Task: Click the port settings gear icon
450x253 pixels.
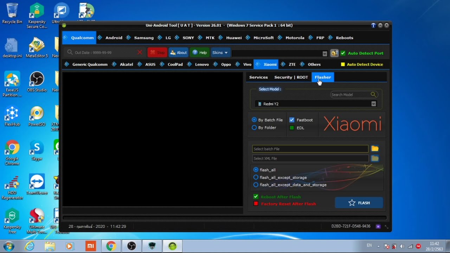Action: coord(334,53)
